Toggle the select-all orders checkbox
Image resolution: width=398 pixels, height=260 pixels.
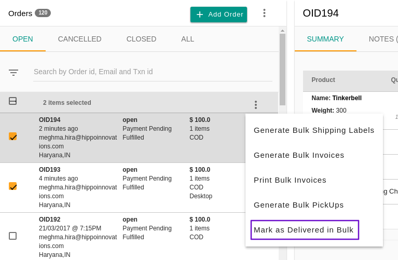[x=12, y=101]
